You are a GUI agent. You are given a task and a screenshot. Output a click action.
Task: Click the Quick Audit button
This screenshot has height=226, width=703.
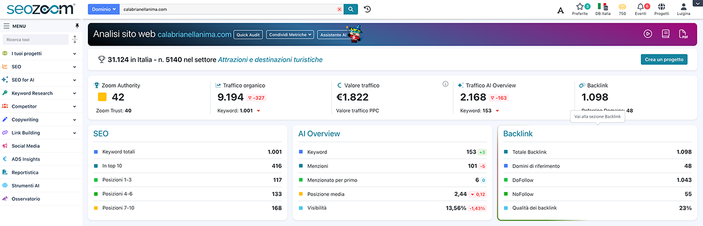pyautogui.click(x=248, y=34)
